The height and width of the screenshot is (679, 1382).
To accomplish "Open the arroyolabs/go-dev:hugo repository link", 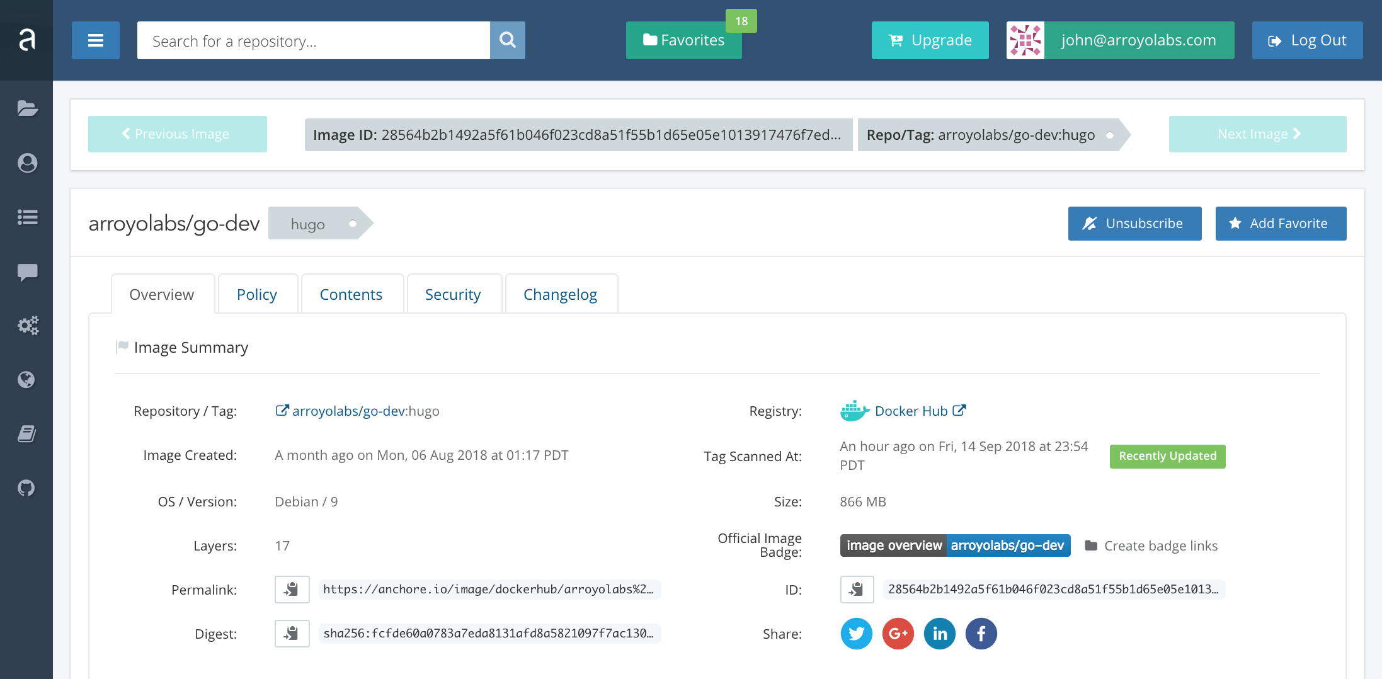I will coord(358,411).
